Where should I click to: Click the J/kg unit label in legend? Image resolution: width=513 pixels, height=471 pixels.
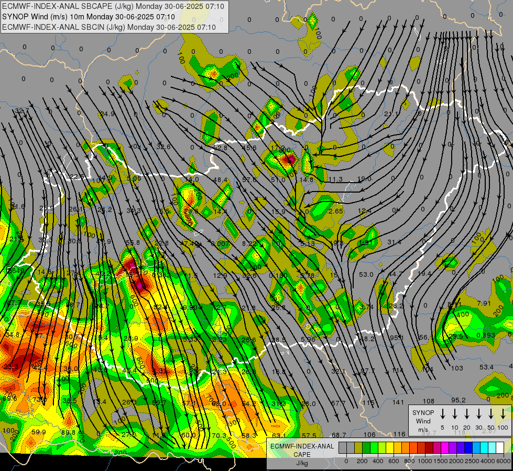point(302,463)
